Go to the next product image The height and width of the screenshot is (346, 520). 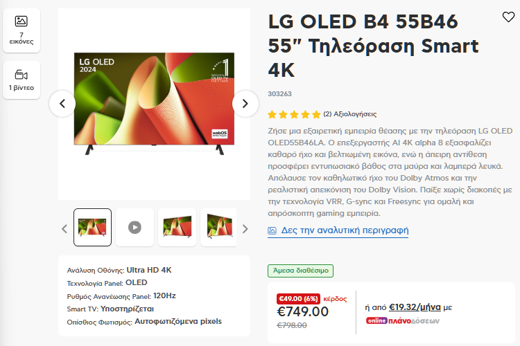point(245,104)
